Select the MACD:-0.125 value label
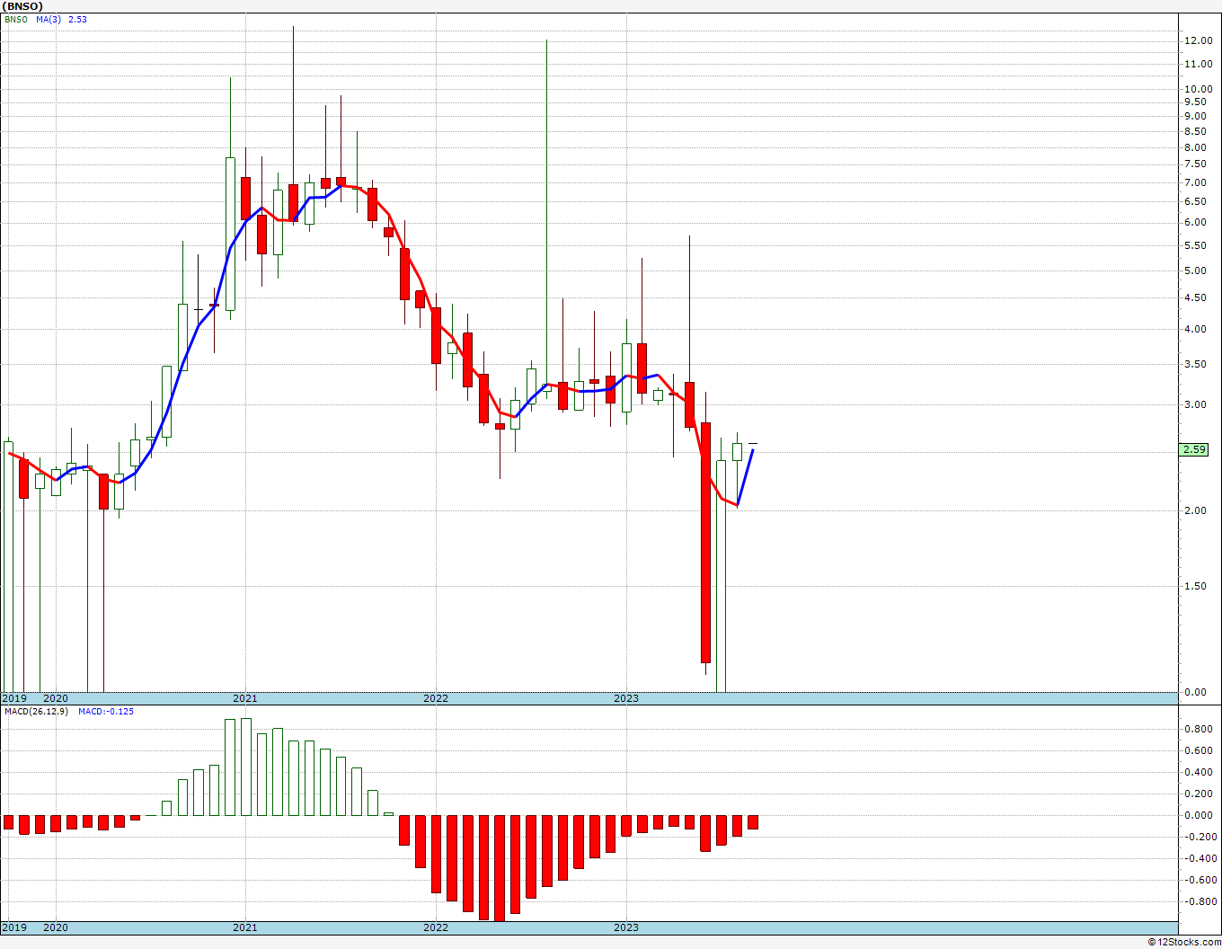Image resolution: width=1222 pixels, height=949 pixels. [x=105, y=711]
